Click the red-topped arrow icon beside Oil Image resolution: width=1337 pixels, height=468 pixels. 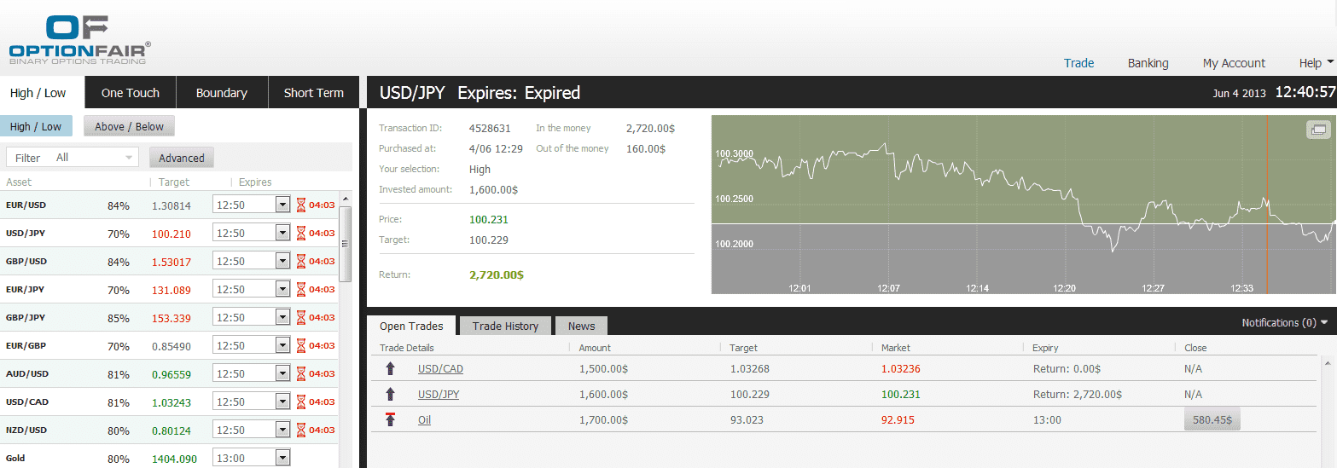click(391, 419)
